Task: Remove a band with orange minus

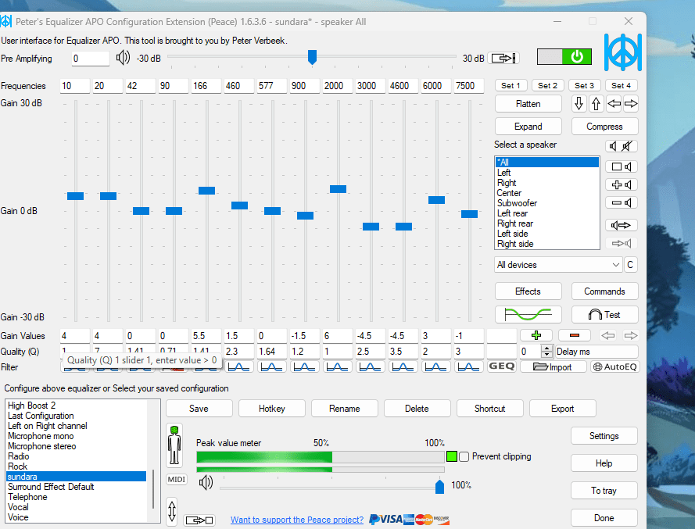Action: [x=575, y=335]
